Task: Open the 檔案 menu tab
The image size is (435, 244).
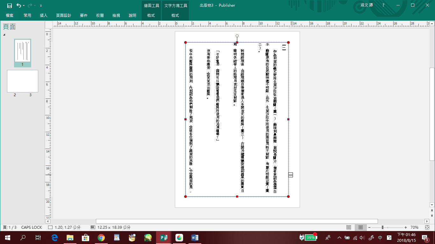Action: (x=10, y=15)
